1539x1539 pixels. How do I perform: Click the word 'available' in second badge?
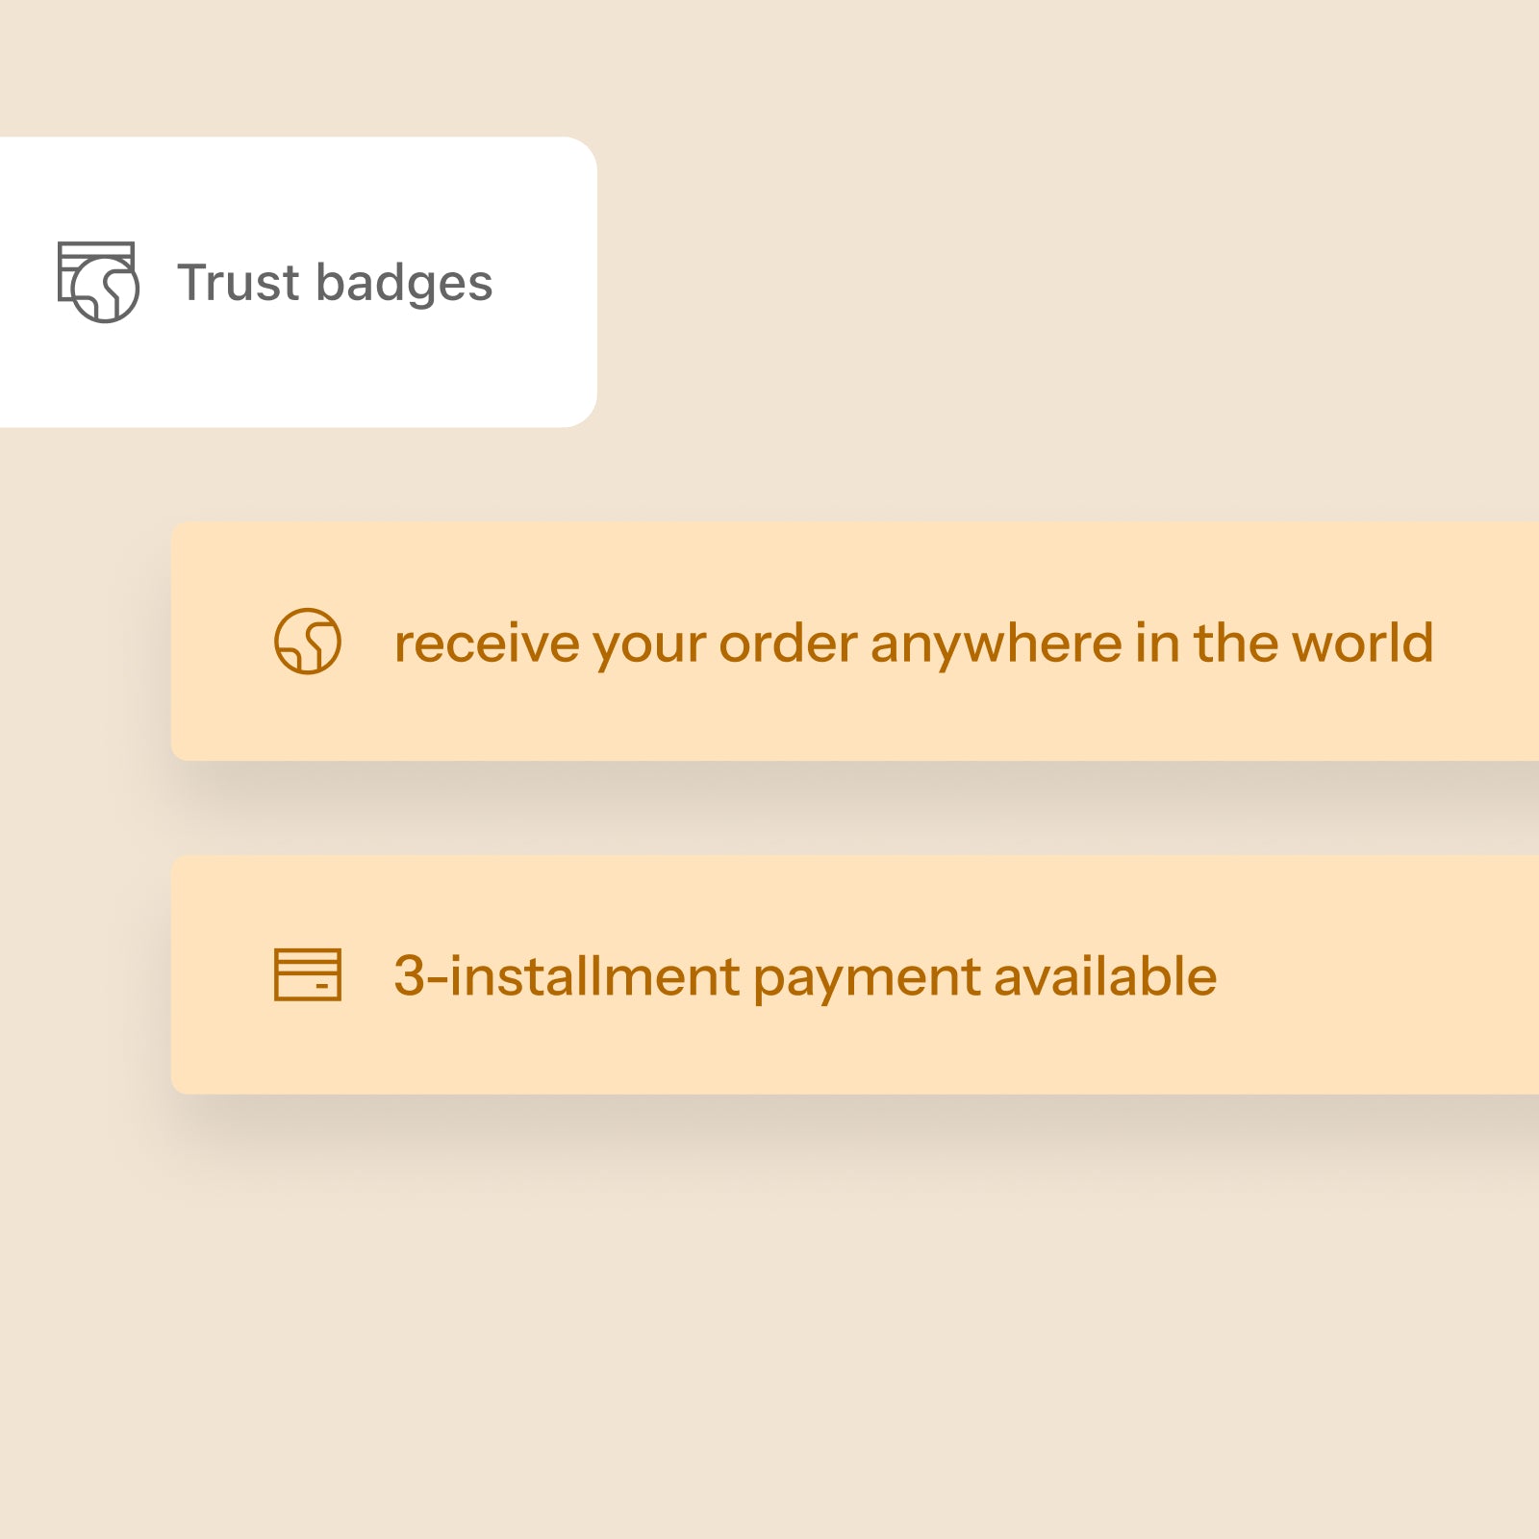click(1105, 976)
